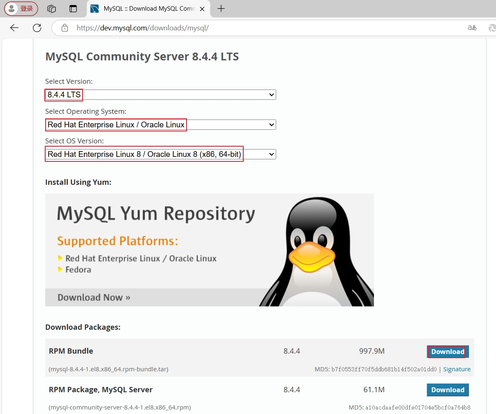The width and height of the screenshot is (496, 414).
Task: Go back to previous page
Action: point(14,28)
